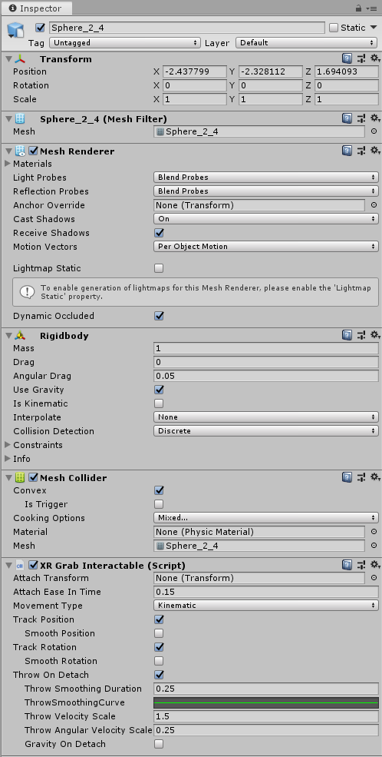
Task: Collapse the Transform component
Action: 8,59
